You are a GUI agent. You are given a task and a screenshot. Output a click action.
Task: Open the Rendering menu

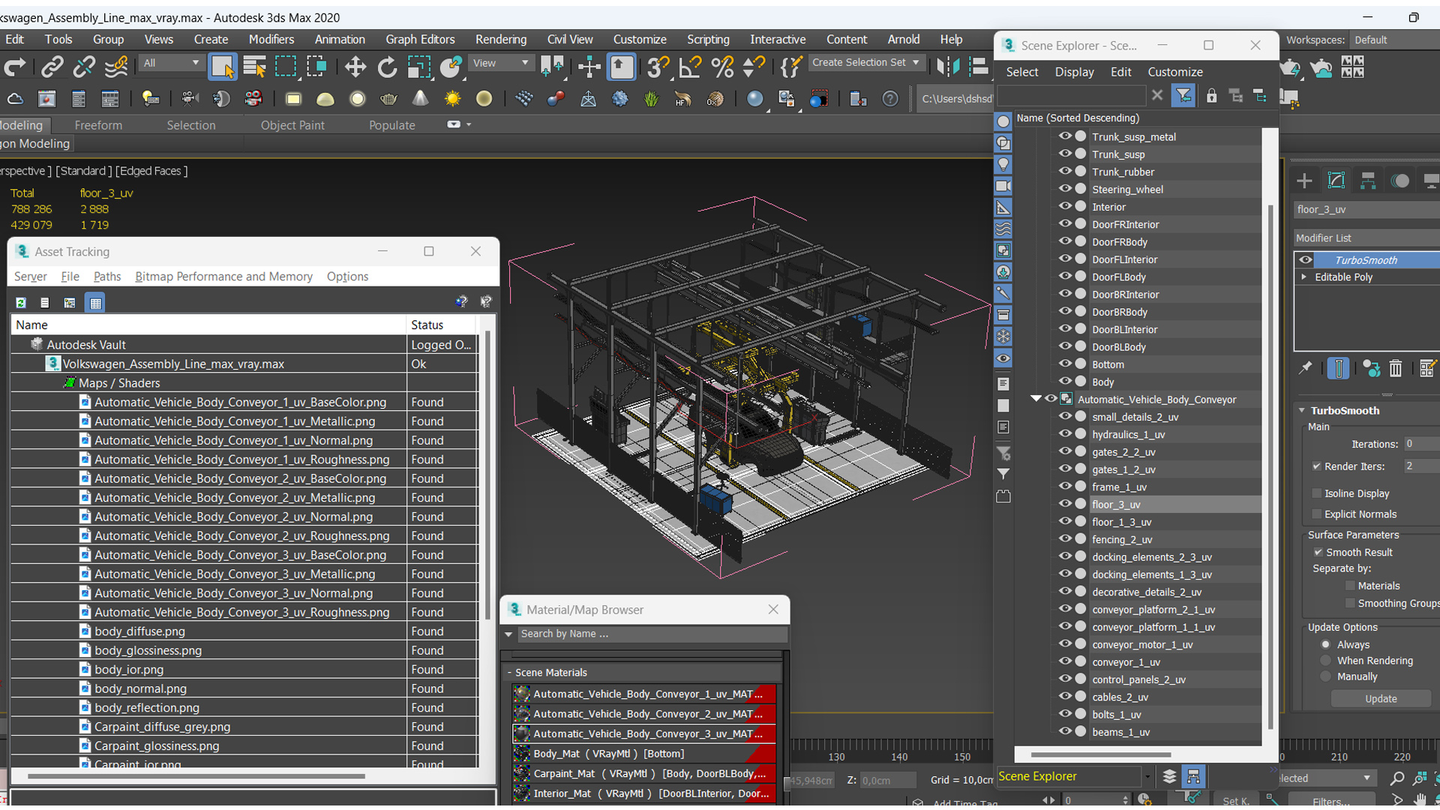(x=500, y=39)
